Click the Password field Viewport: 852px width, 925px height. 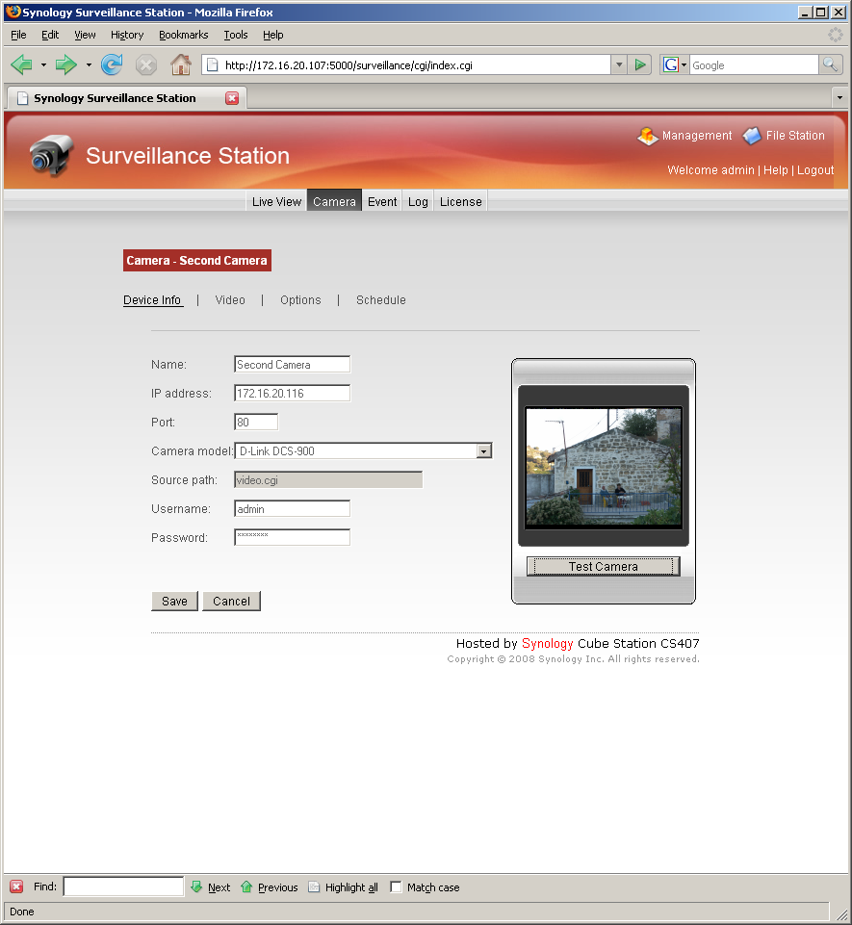tap(292, 537)
